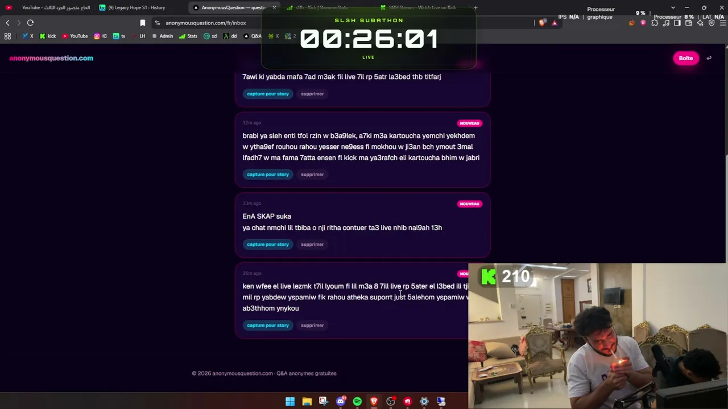Reload the page with the refresh icon

(30, 23)
